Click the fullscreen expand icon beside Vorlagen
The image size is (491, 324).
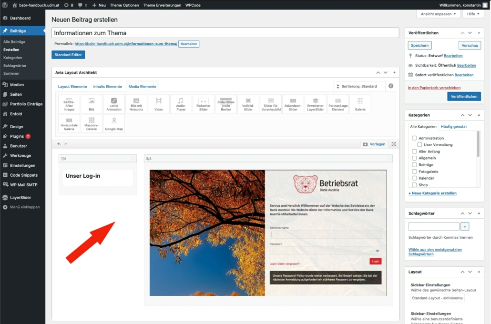pos(394,144)
